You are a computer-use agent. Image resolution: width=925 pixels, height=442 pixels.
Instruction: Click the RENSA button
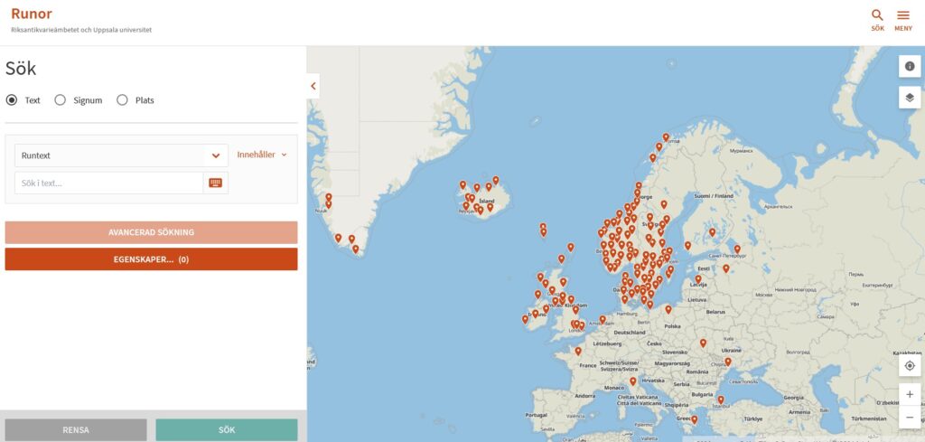(x=76, y=429)
